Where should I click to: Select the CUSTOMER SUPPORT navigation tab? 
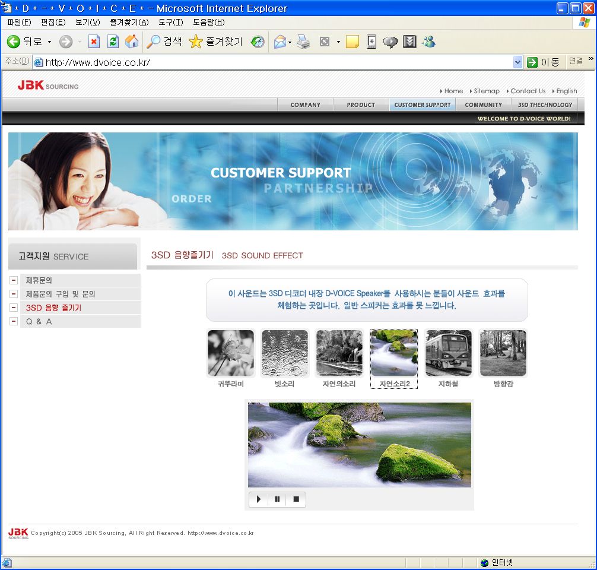[422, 104]
